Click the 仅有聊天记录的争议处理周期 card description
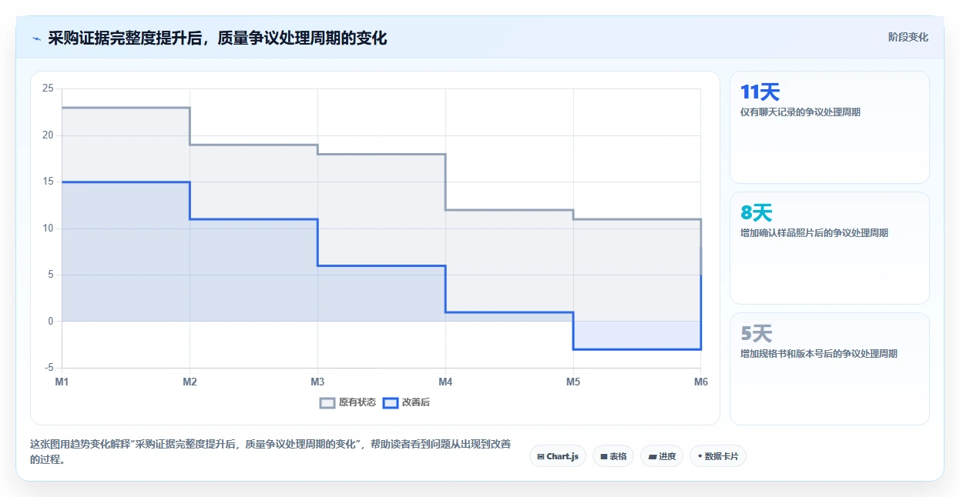Screen dimensions: 960x497 [x=800, y=112]
